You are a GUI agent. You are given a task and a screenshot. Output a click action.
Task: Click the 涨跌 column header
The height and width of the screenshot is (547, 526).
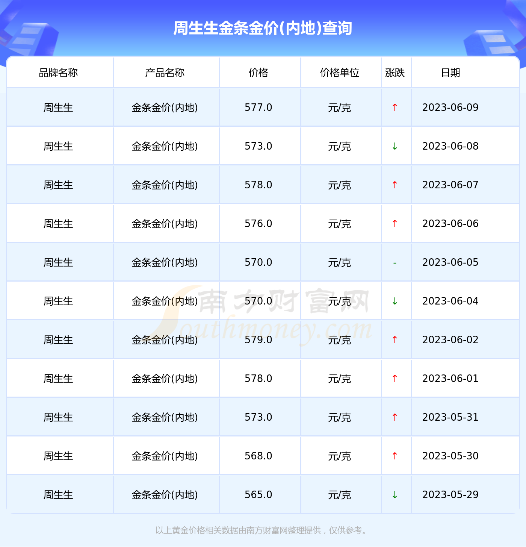395,73
